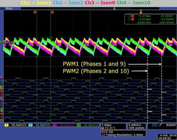Viewport: 177px width, 140px height.
Task: Select digital channel 9 label
Action: [x=1, y=95]
